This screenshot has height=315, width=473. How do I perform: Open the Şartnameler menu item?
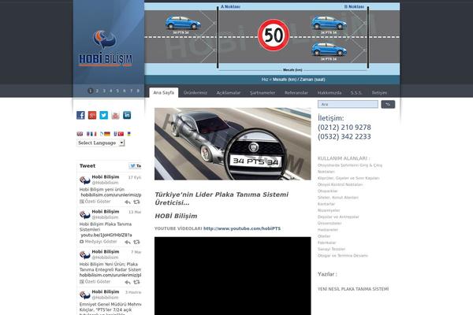tap(263, 93)
